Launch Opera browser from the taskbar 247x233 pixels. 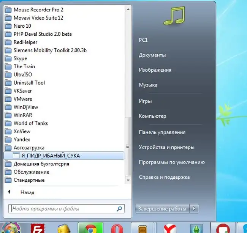point(117,228)
